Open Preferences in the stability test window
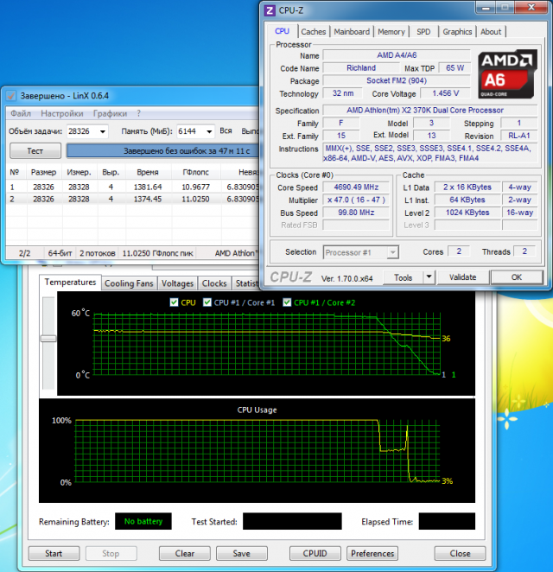Screen dimensions: 553x572 [x=372, y=553]
